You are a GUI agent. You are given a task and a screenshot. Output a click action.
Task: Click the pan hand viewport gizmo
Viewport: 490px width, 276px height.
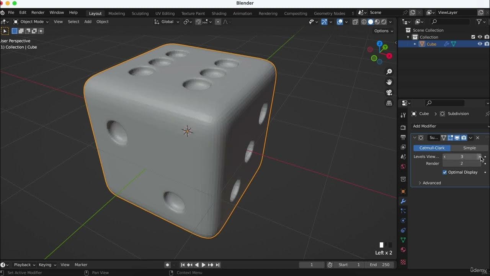coord(389,82)
